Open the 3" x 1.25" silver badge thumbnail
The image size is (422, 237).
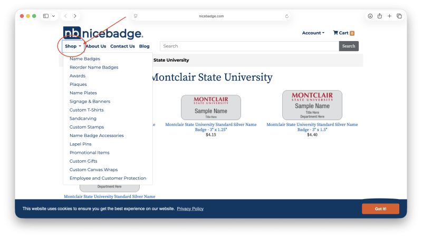tap(210, 107)
